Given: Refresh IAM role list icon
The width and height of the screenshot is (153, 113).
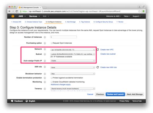Looking at the screenshot, I should pyautogui.click(x=98, y=67).
